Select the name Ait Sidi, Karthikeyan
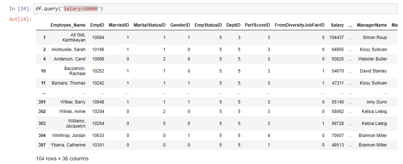Image resolution: width=403 pixels, height=164 pixels. 74,38
